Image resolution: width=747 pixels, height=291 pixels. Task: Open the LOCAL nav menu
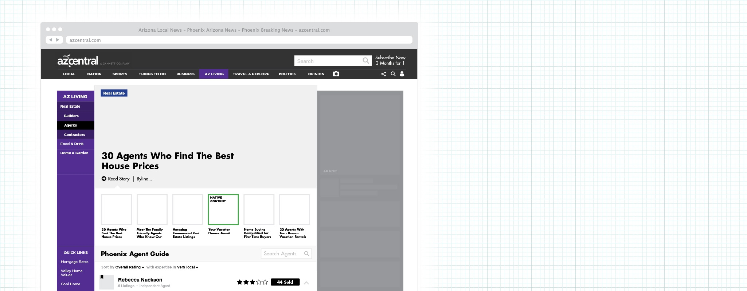(69, 74)
